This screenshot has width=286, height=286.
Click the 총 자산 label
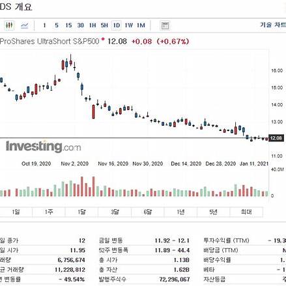(x=108, y=270)
